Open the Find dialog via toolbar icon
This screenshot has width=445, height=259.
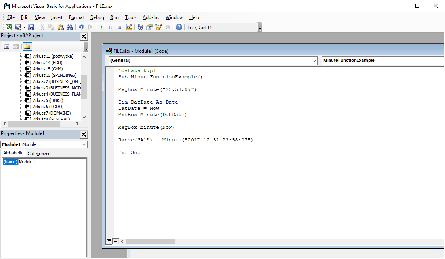69,27
